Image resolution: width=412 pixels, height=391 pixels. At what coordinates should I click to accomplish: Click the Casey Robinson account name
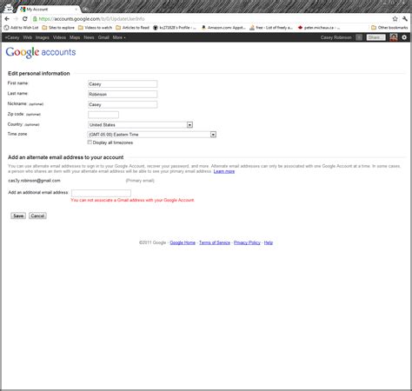(336, 37)
